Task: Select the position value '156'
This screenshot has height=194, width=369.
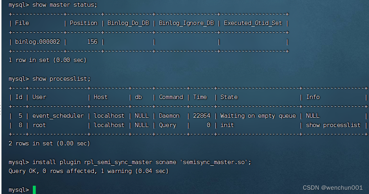Action: tap(92, 42)
